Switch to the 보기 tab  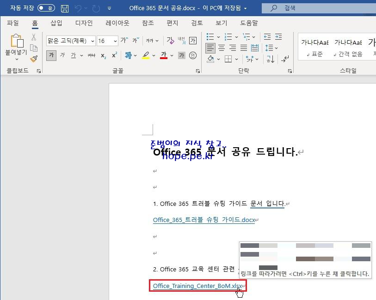click(221, 23)
